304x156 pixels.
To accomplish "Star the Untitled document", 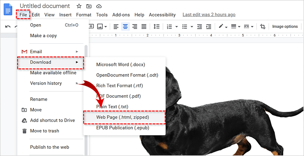I will pyautogui.click(x=79, y=6).
